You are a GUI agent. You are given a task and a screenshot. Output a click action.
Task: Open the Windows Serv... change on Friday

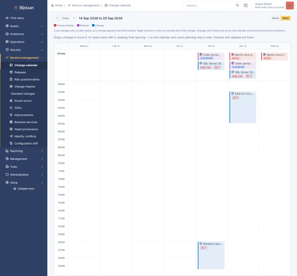point(211,255)
